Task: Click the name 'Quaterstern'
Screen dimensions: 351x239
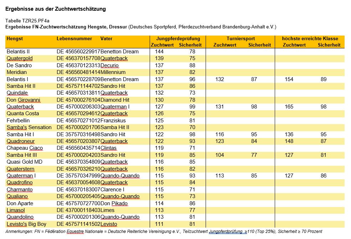Action: (x=21, y=169)
